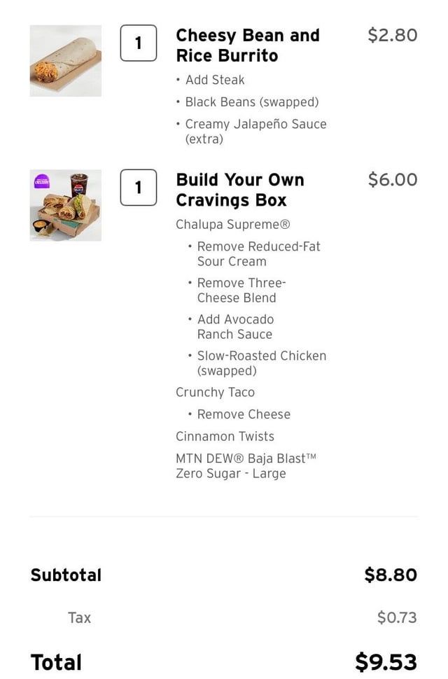The width and height of the screenshot is (448, 679).
Task: Open the Cravings Box product image
Action: click(x=65, y=205)
